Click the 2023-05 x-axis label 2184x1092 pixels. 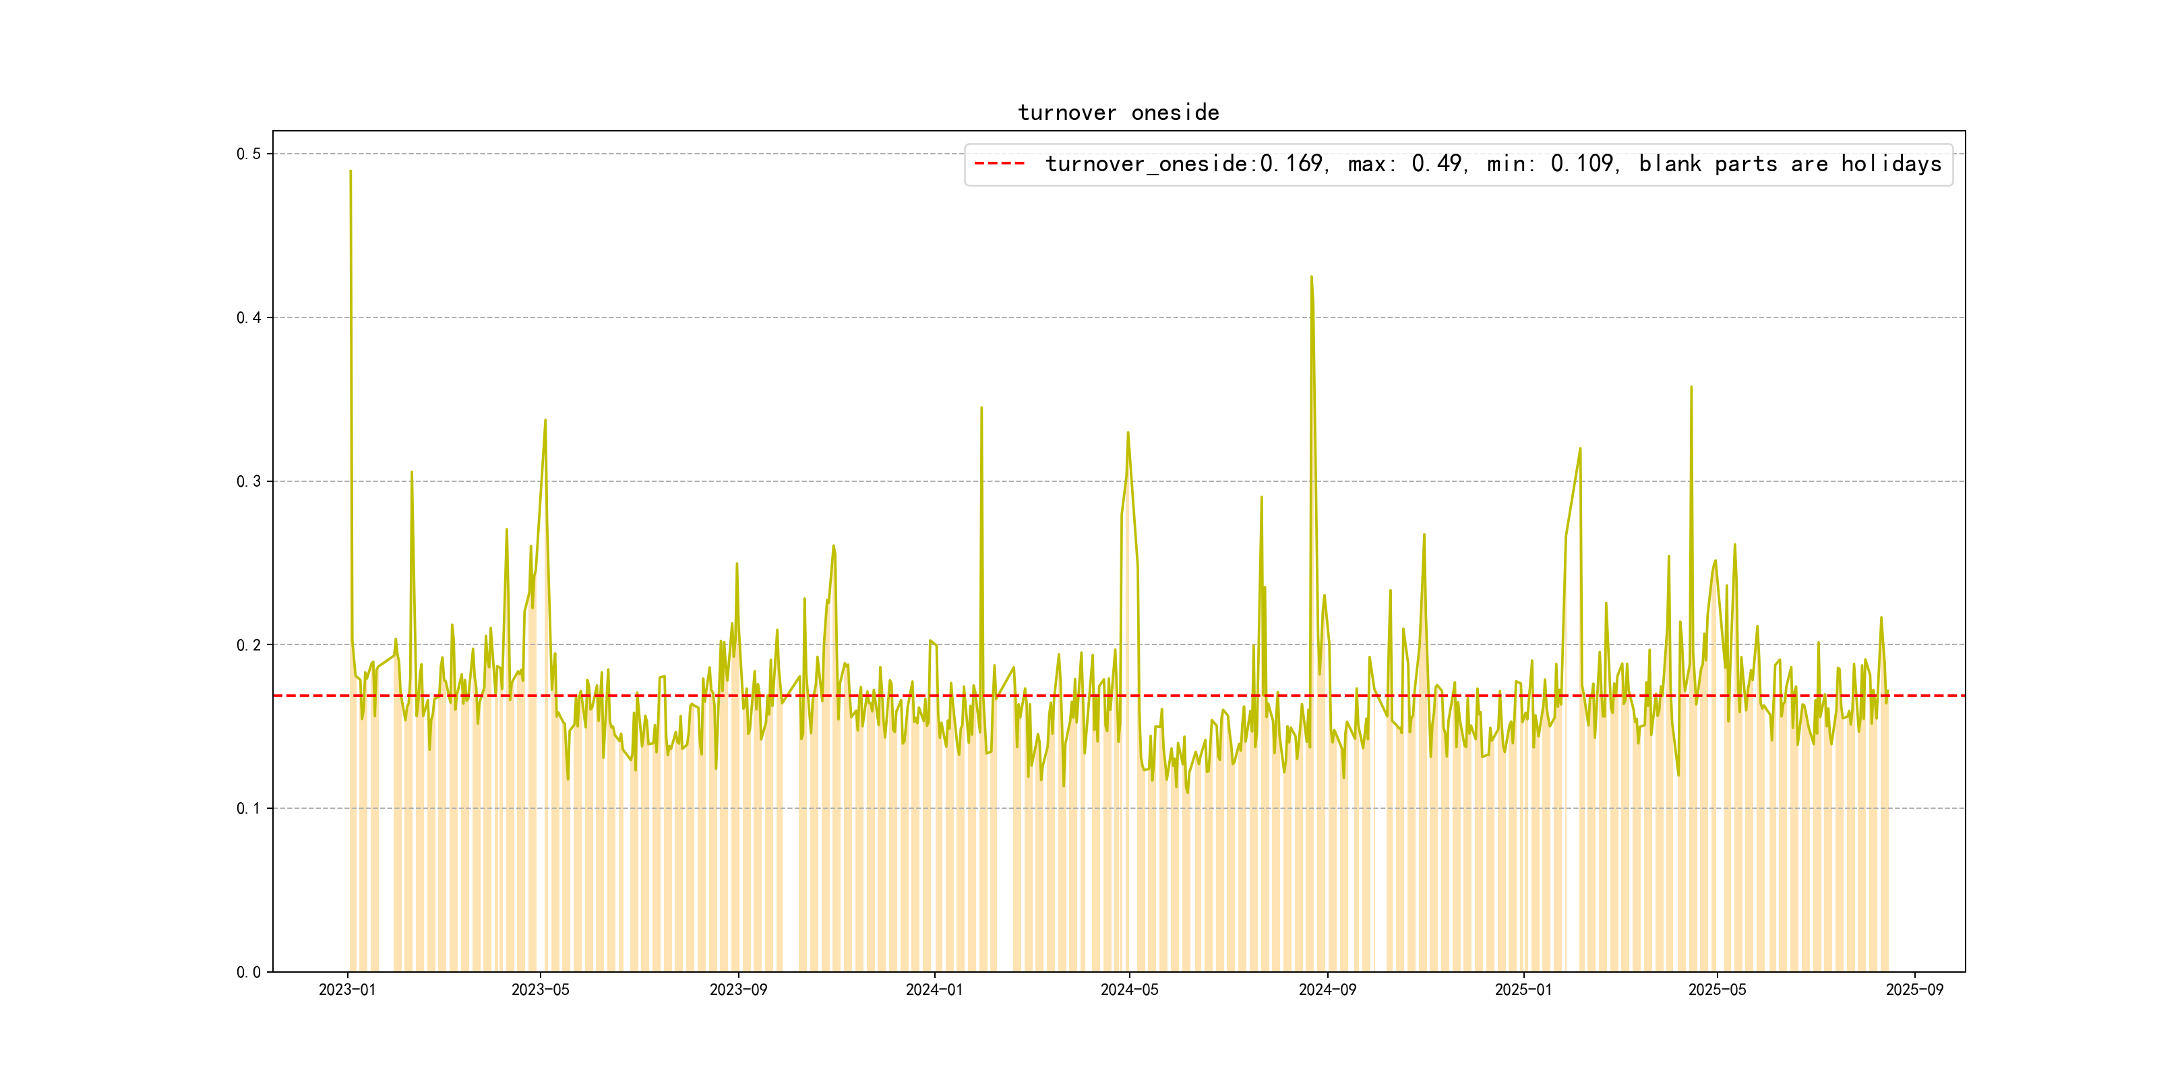[540, 990]
